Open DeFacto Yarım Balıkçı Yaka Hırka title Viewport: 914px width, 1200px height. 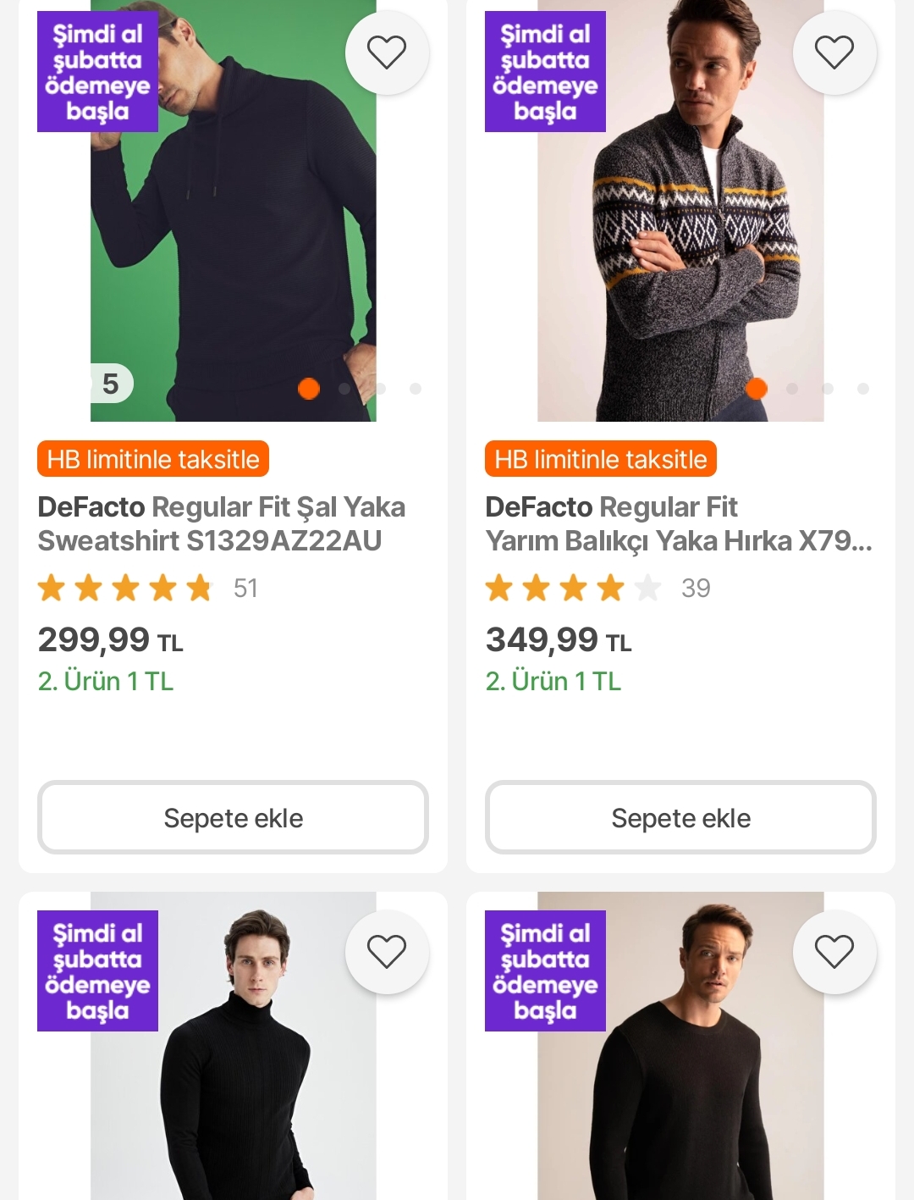point(677,523)
